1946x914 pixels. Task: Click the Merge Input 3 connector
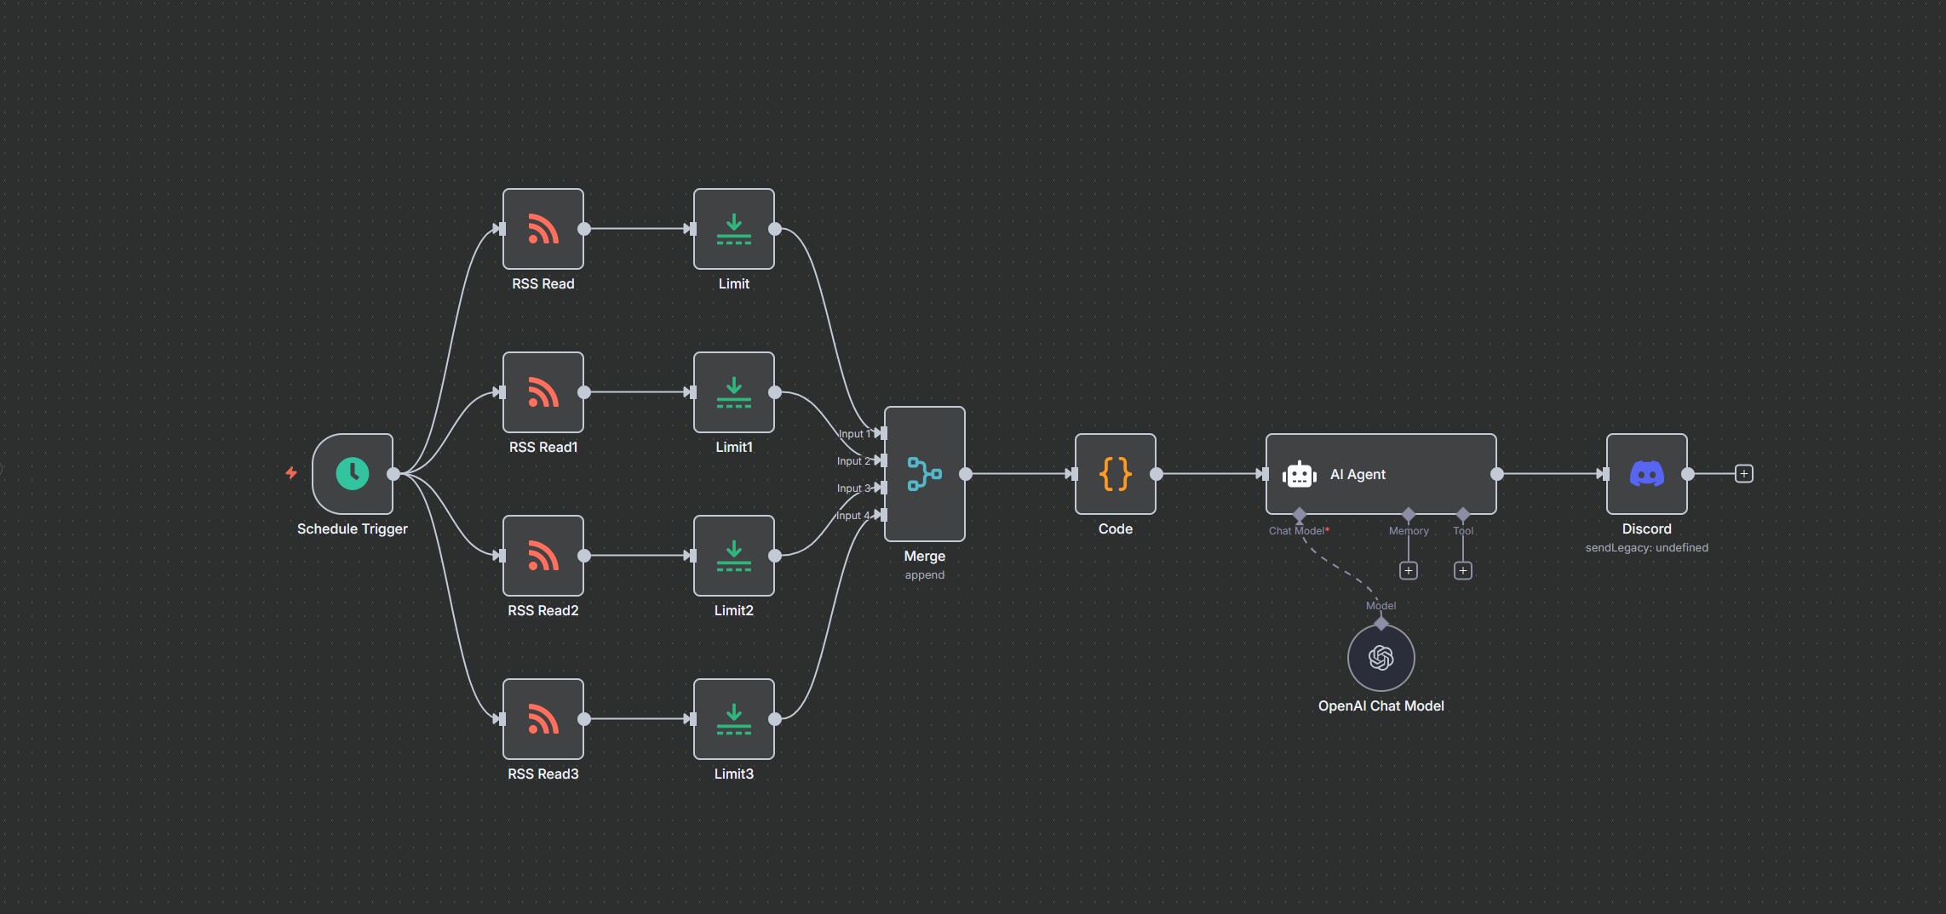[883, 488]
